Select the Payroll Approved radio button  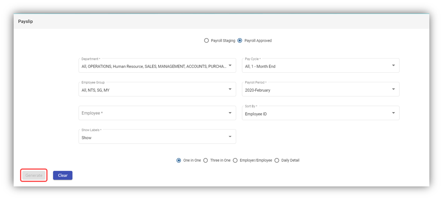tap(240, 41)
